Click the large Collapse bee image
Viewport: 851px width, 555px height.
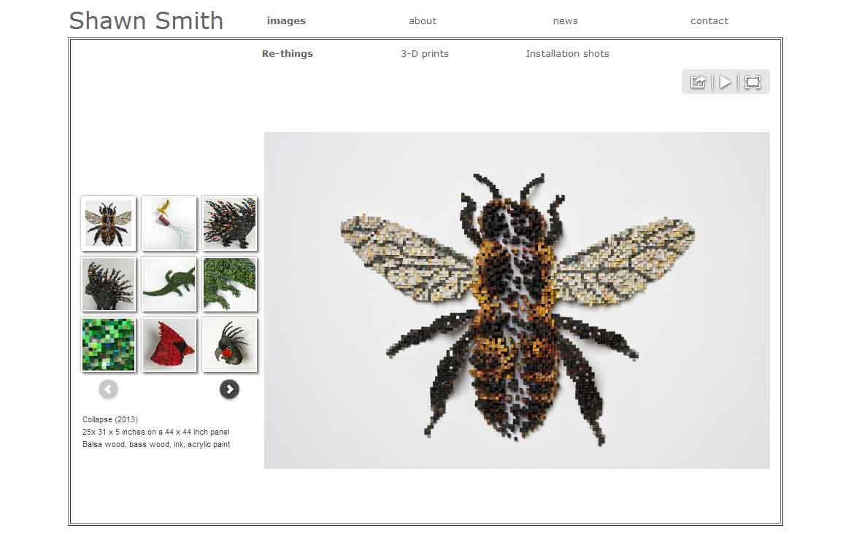(x=517, y=299)
